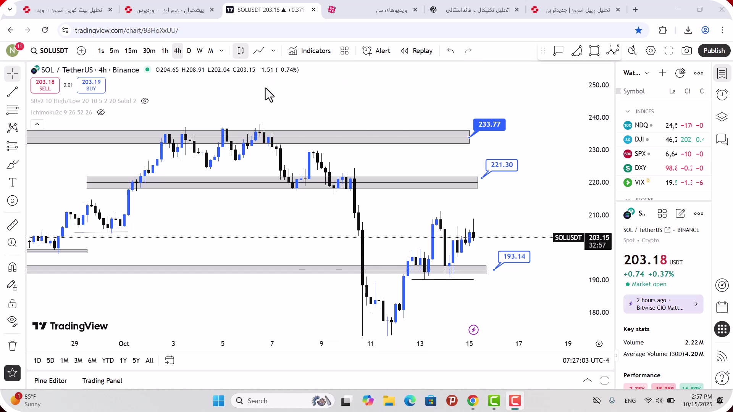
Task: Enter fullscreen chart mode
Action: click(668, 51)
